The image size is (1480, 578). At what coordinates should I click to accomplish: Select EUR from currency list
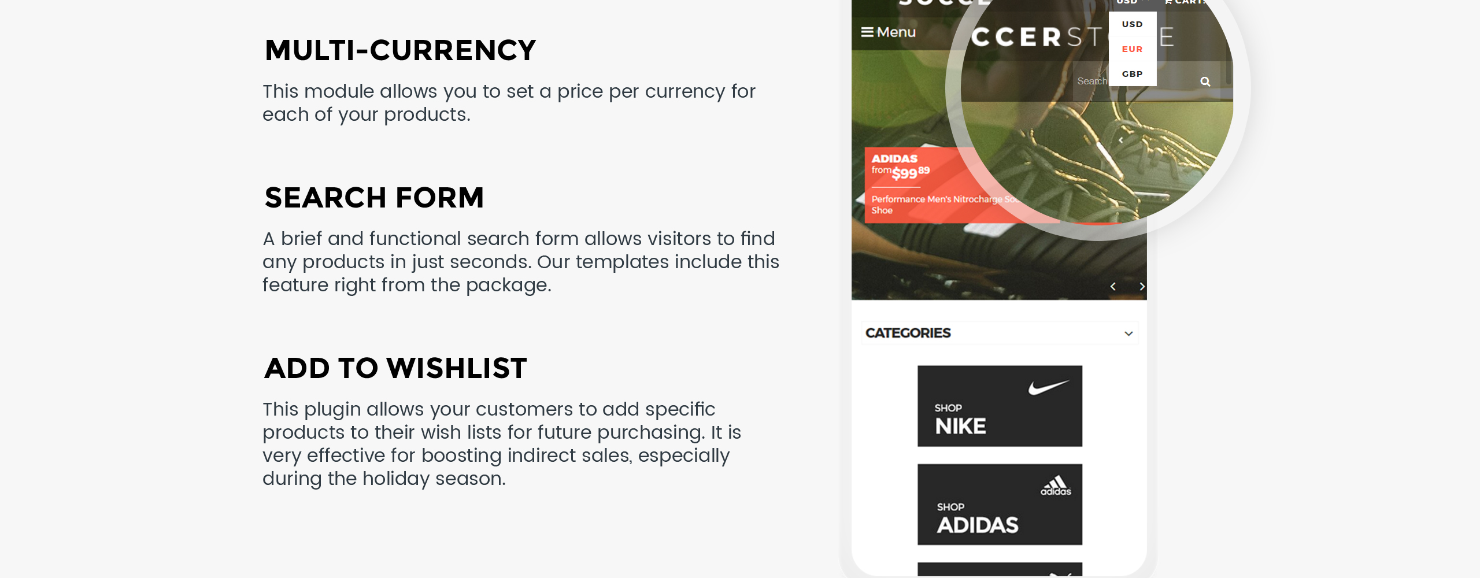[1133, 49]
